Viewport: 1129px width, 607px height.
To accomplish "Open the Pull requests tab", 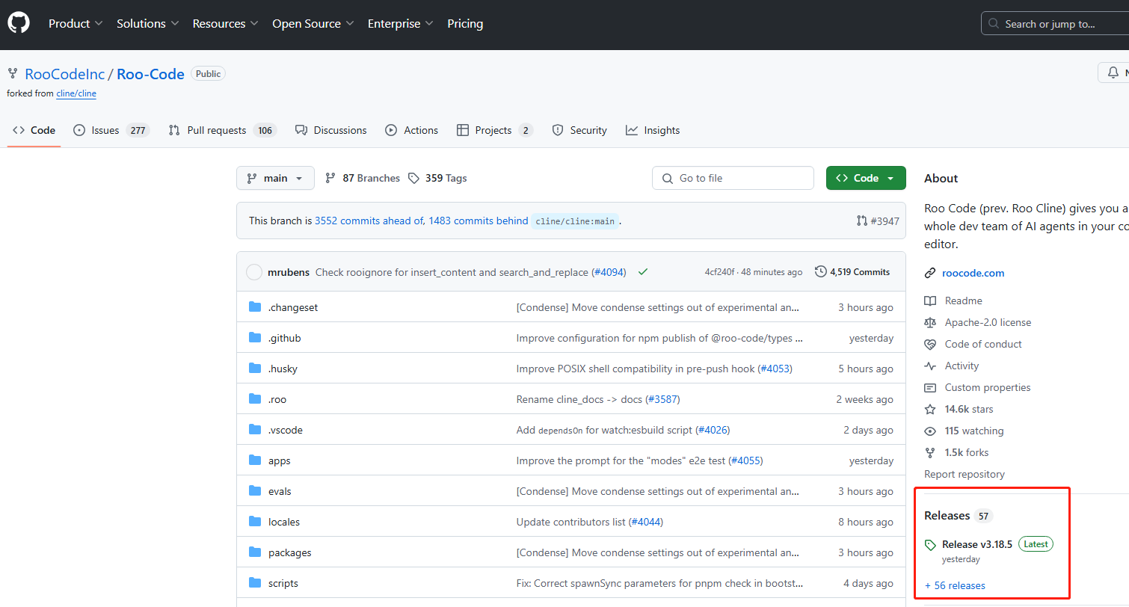I will coord(222,130).
